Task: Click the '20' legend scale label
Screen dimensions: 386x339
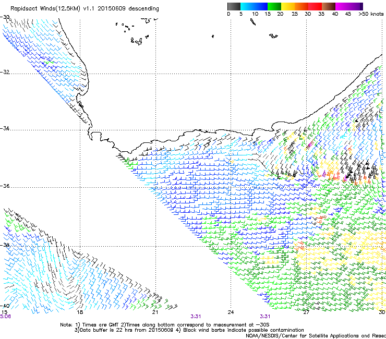Action: coord(280,14)
